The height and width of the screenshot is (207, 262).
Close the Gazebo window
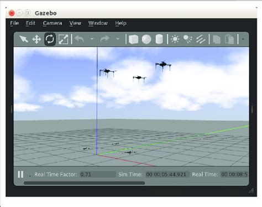pos(12,13)
